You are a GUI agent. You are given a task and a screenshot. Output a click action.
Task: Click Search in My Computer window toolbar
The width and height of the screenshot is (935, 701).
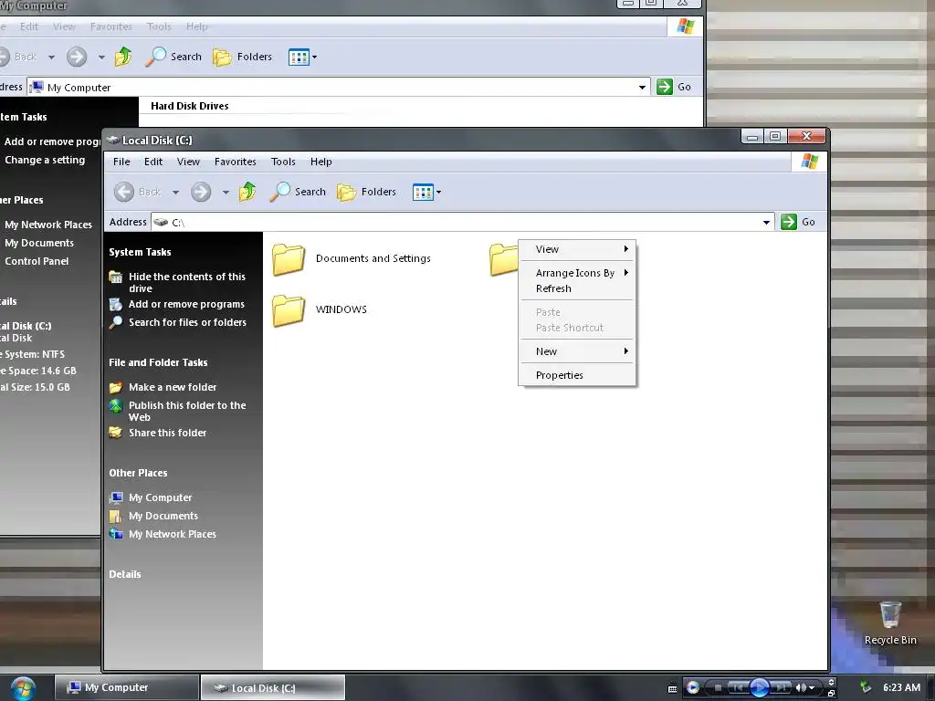173,58
